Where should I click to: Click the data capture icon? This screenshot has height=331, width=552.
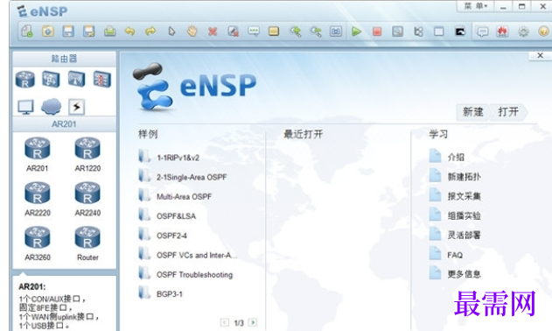[397, 32]
